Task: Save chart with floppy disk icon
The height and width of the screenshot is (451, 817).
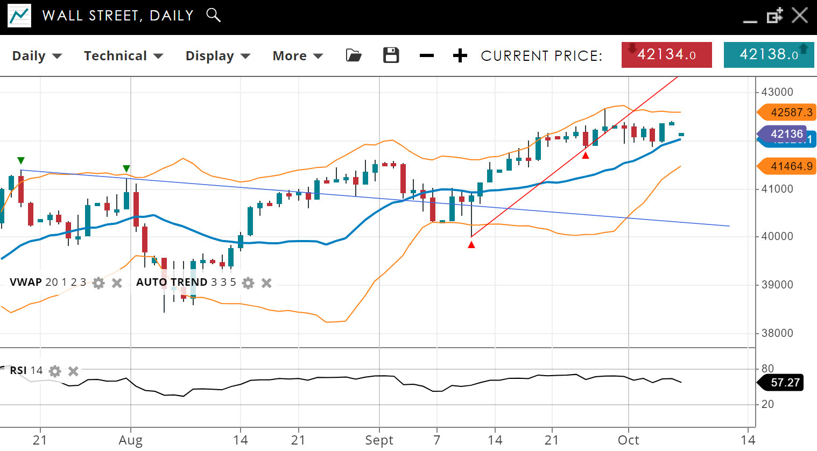Action: [391, 55]
